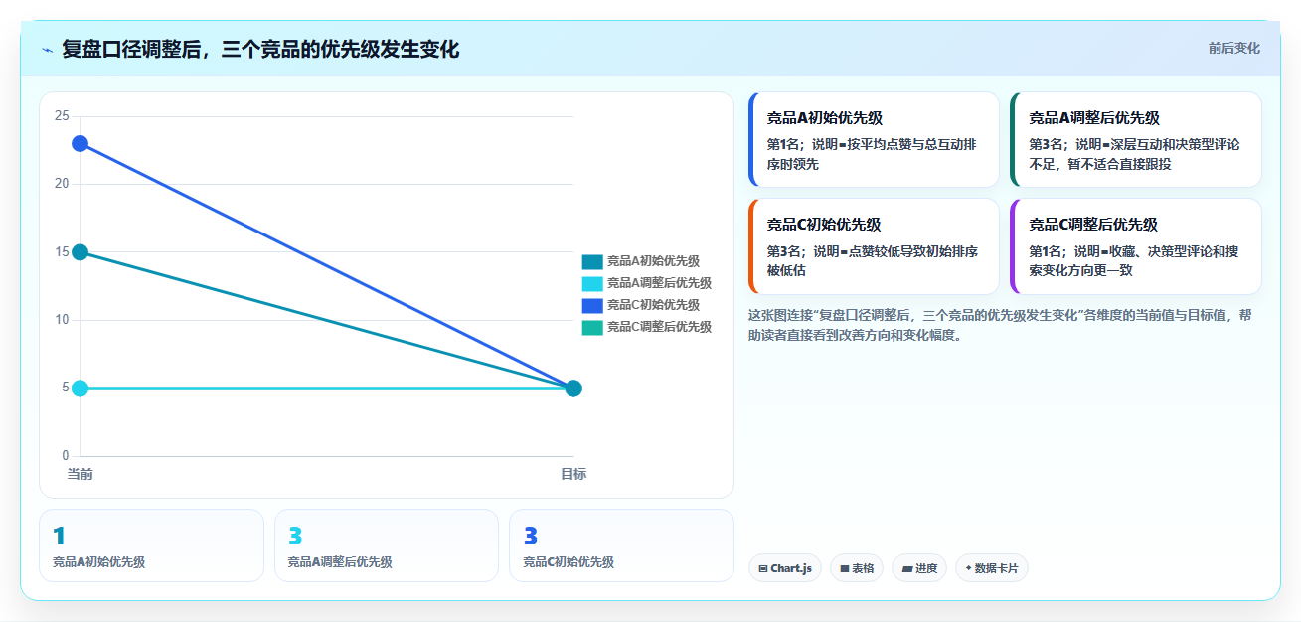The width and height of the screenshot is (1301, 622).
Task: Click the y-axis label 25
Action: pos(62,116)
